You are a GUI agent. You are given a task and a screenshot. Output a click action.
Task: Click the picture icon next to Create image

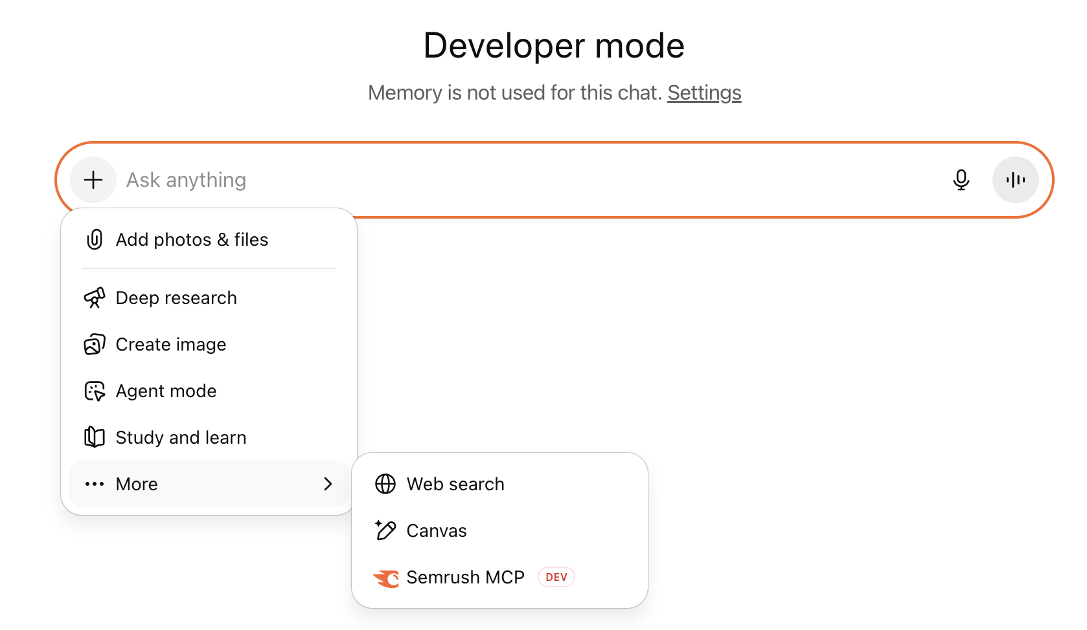pos(95,344)
